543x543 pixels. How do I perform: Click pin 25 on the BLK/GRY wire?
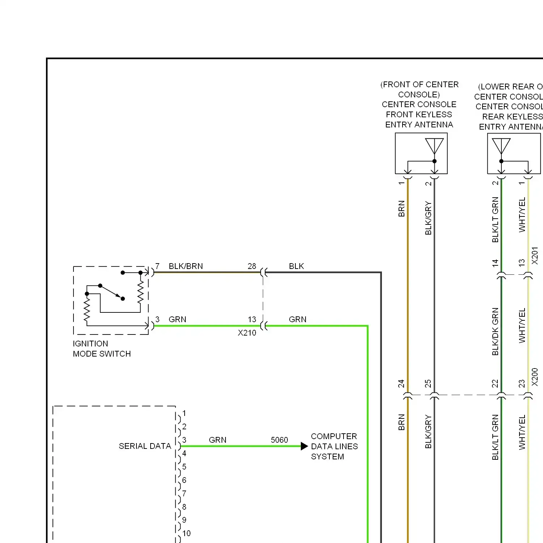pos(428,384)
